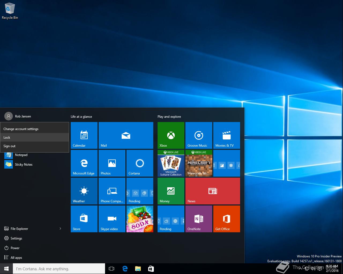Choose Change account settings

(35, 129)
